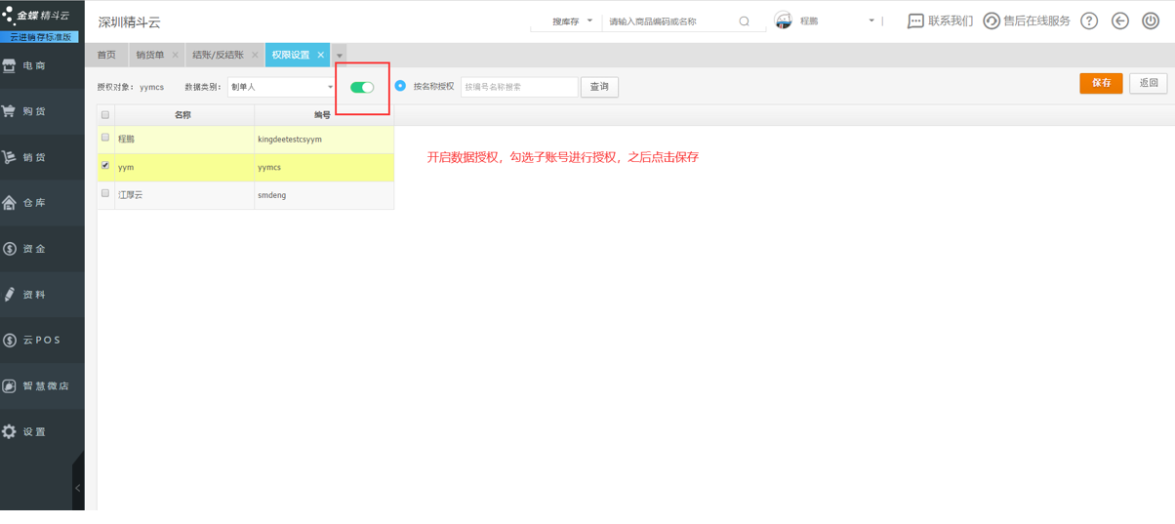The height and width of the screenshot is (524, 1175).
Task: Check the 程鹏 row checkbox
Action: point(105,139)
